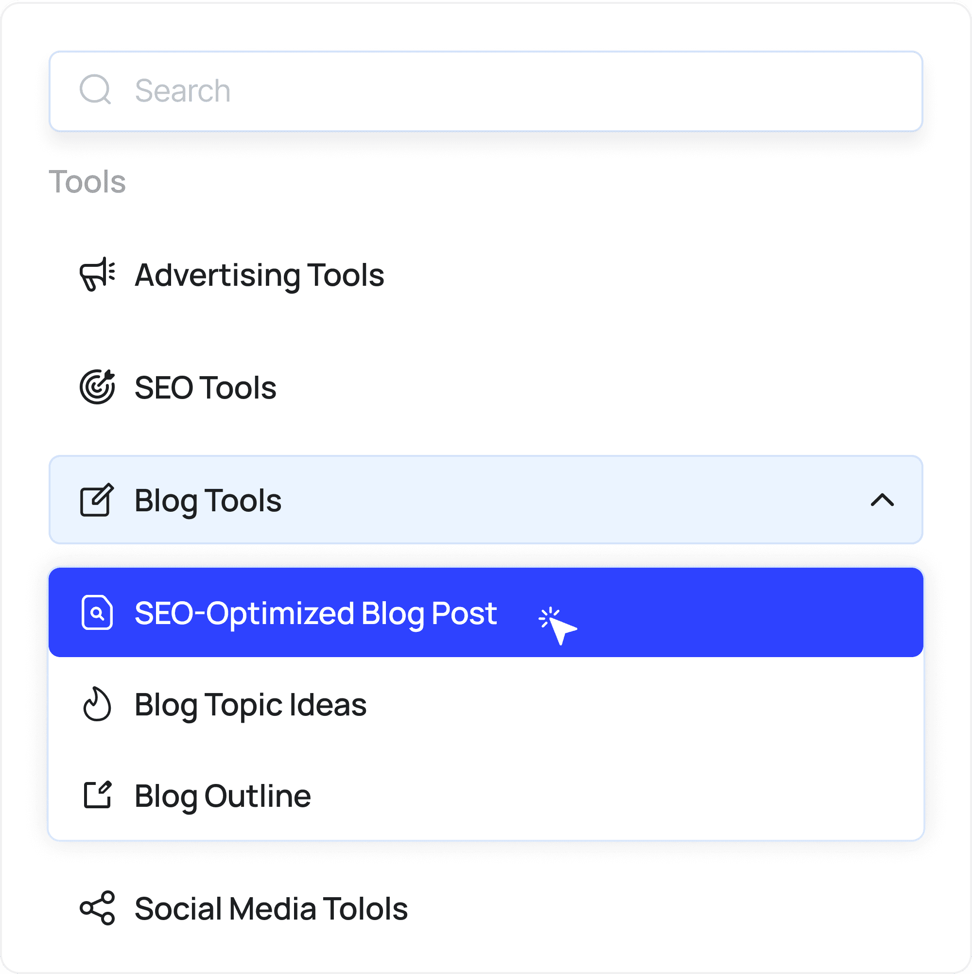
Task: Click the Blog Outline edit icon
Action: pos(97,796)
